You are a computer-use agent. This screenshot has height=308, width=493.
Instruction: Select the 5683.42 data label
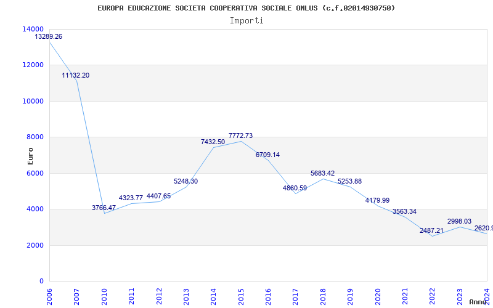322,174
